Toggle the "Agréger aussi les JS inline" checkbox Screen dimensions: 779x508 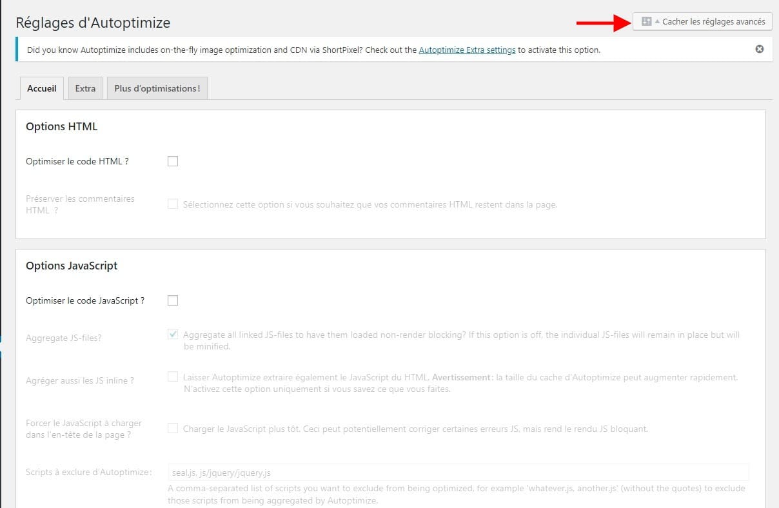pyautogui.click(x=173, y=377)
